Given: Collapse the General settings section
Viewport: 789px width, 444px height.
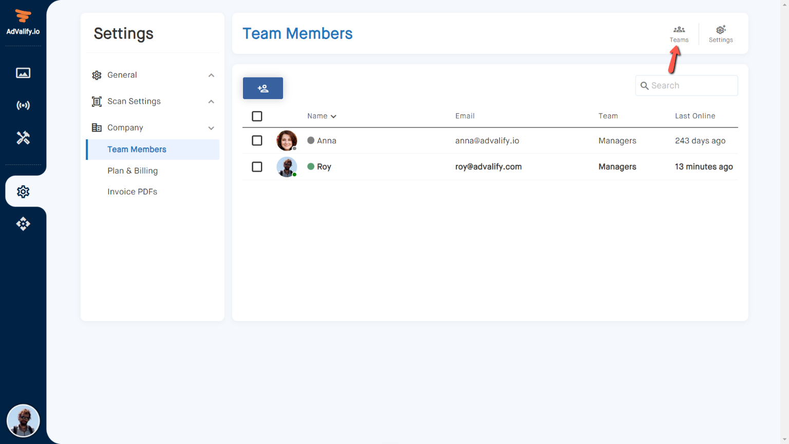Looking at the screenshot, I should pos(211,76).
